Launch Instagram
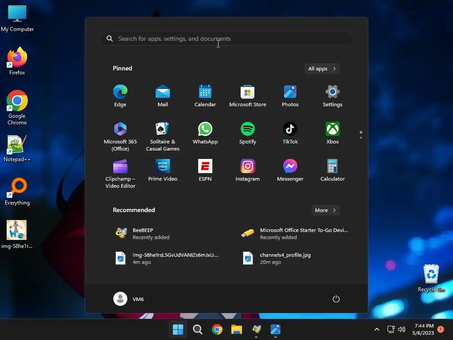The image size is (453, 340). (248, 170)
